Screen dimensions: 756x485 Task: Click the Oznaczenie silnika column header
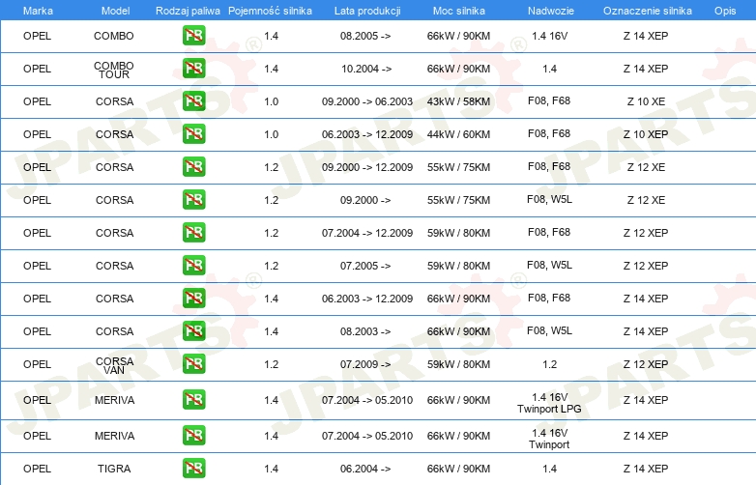[648, 11]
